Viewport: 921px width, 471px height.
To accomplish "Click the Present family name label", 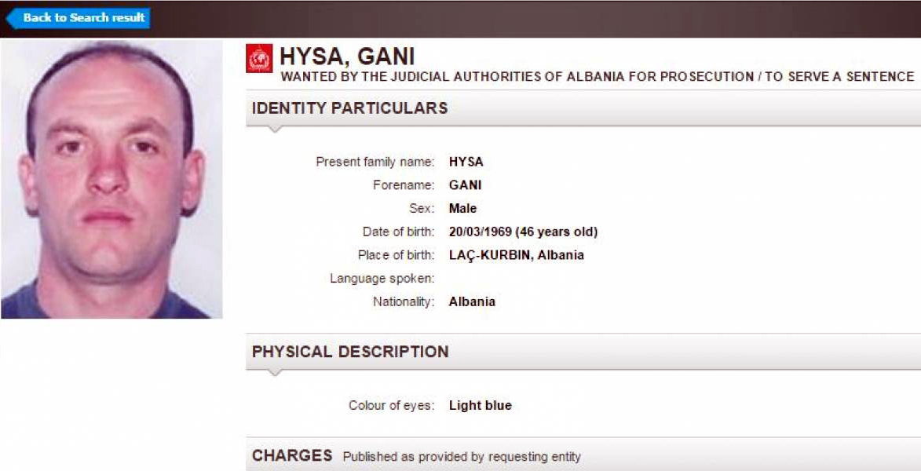I will click(375, 162).
